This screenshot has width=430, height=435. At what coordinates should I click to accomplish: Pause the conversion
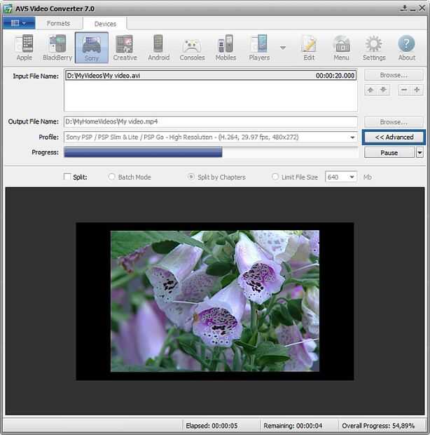(x=389, y=152)
